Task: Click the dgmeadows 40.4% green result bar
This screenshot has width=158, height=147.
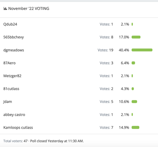Action: click(142, 50)
